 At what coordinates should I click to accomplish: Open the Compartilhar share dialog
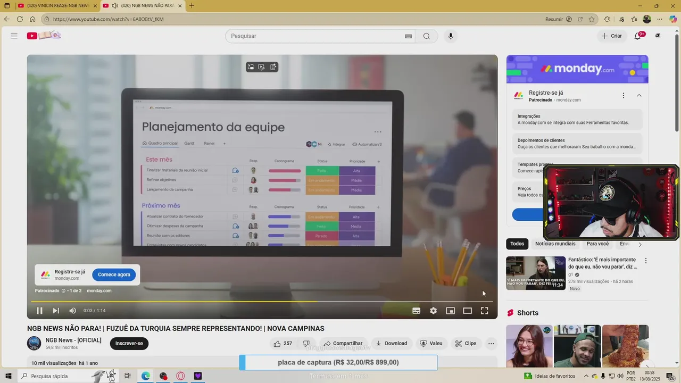click(x=343, y=344)
